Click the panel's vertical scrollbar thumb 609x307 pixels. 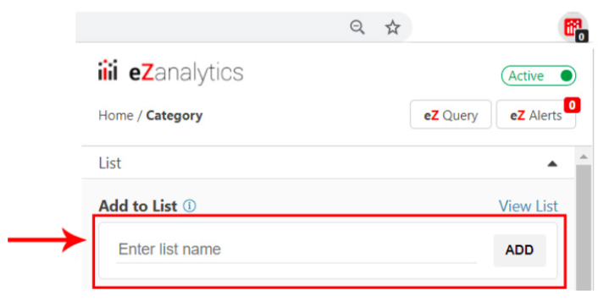(x=584, y=228)
